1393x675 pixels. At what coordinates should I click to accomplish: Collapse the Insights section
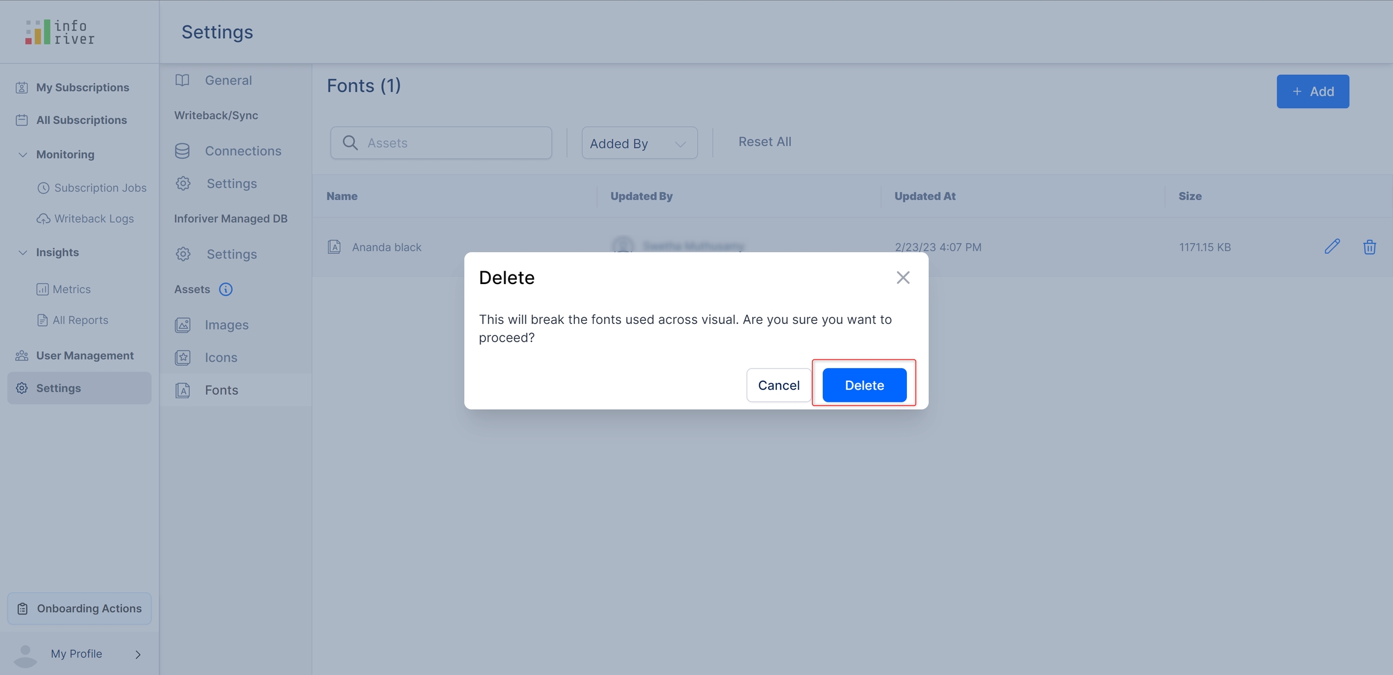click(x=22, y=253)
